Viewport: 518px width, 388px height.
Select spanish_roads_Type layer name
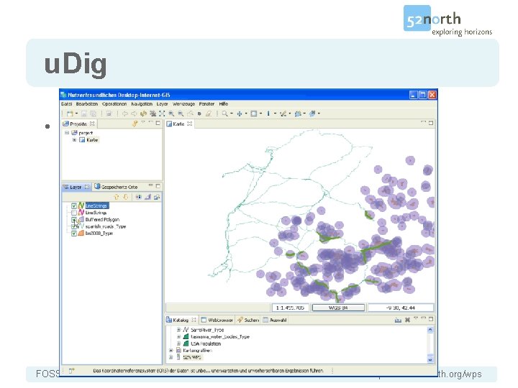pyautogui.click(x=106, y=226)
